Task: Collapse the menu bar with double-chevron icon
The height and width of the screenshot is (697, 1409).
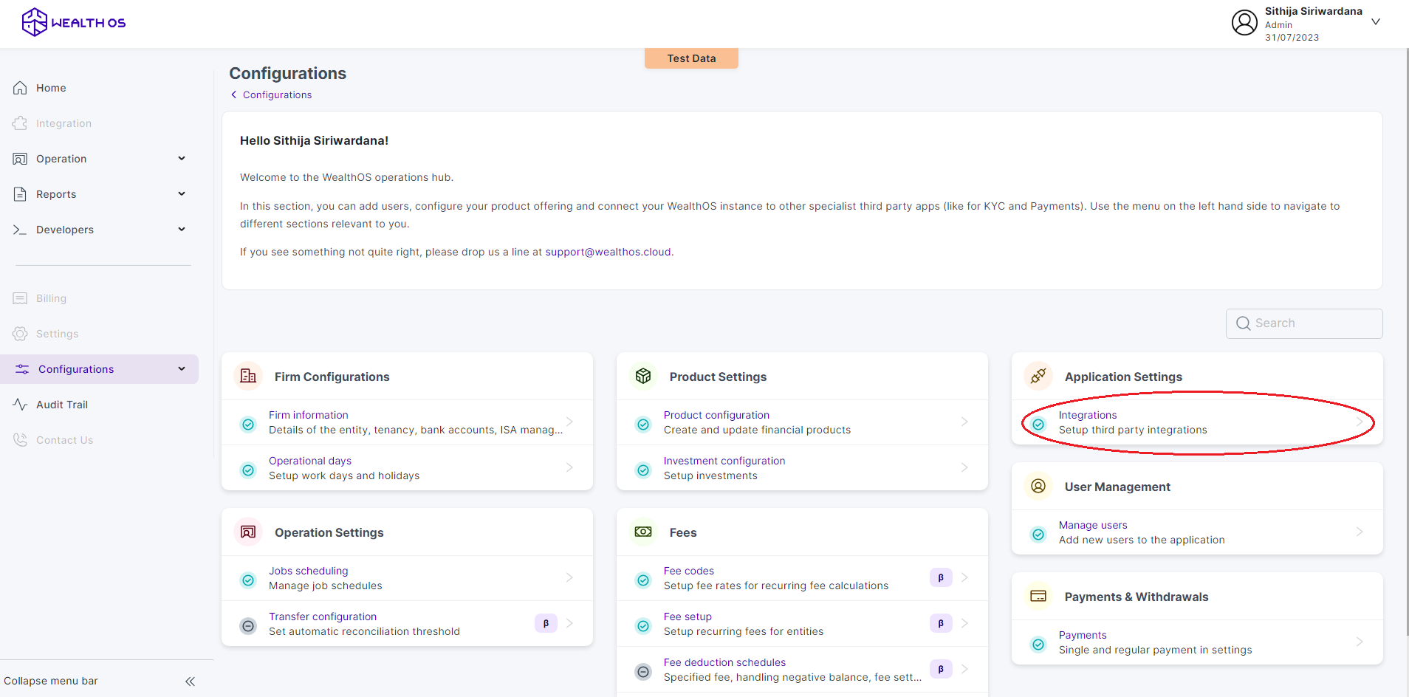Action: click(190, 681)
